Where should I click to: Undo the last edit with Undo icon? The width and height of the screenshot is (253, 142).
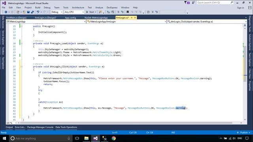point(38,12)
